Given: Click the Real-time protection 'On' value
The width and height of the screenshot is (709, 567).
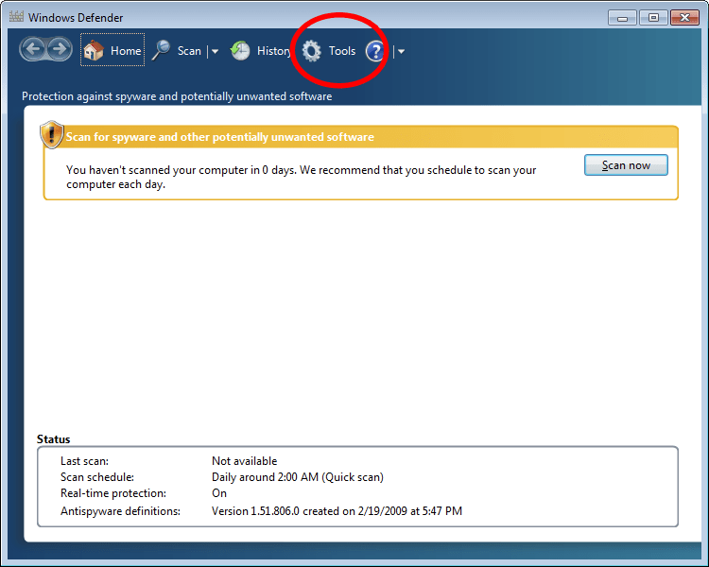Looking at the screenshot, I should coord(219,493).
